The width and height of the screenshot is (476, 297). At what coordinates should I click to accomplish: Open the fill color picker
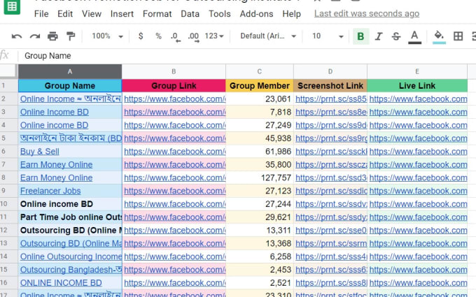[439, 37]
